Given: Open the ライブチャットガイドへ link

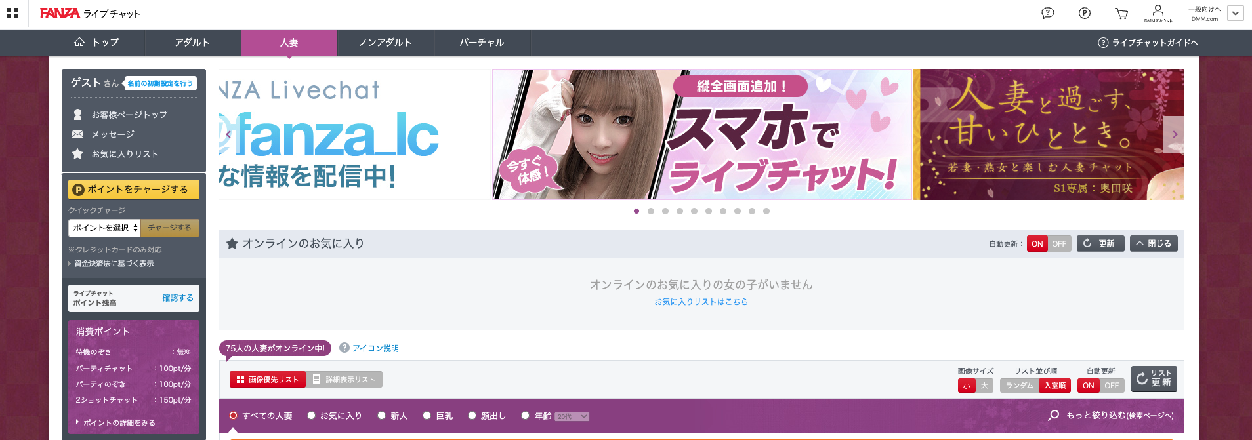Looking at the screenshot, I should click(x=1156, y=43).
